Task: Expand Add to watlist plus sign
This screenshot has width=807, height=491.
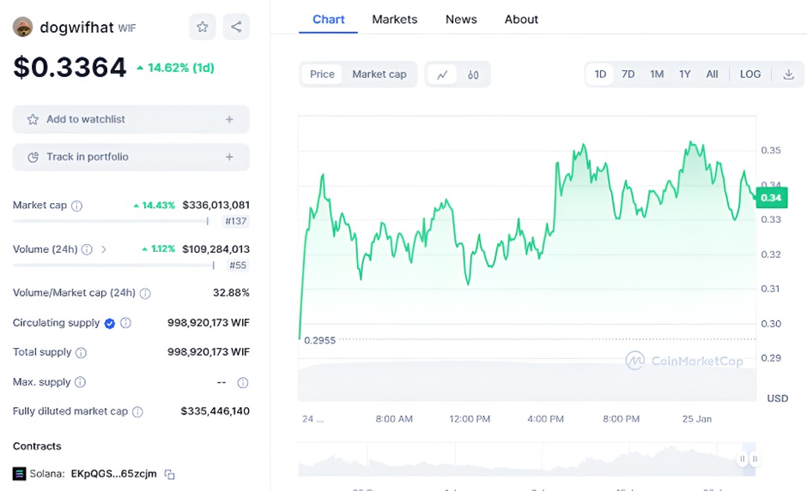Action: coord(229,119)
